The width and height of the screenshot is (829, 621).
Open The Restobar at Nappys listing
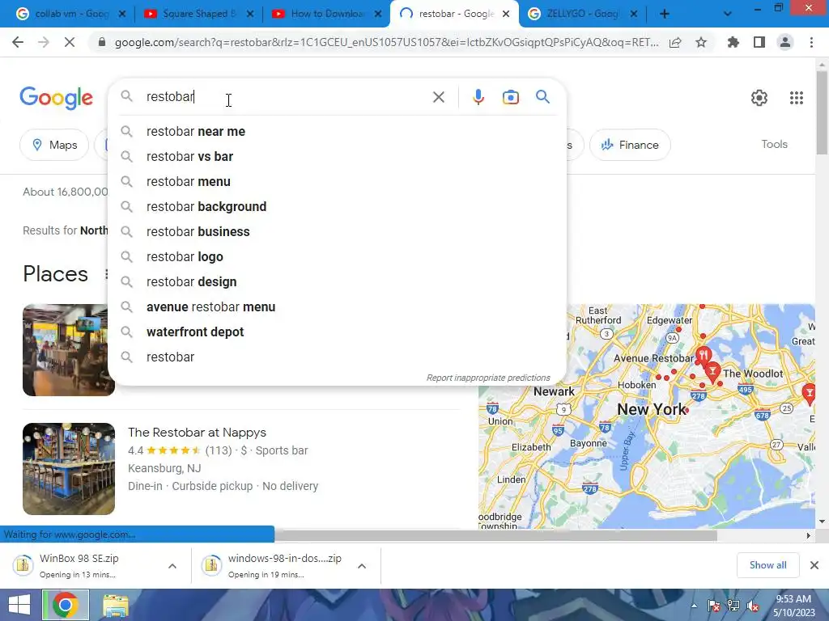click(x=197, y=433)
